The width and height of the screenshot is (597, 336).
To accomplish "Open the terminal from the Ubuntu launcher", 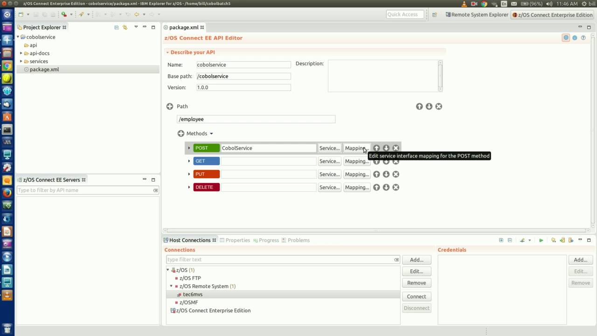I will (x=7, y=129).
